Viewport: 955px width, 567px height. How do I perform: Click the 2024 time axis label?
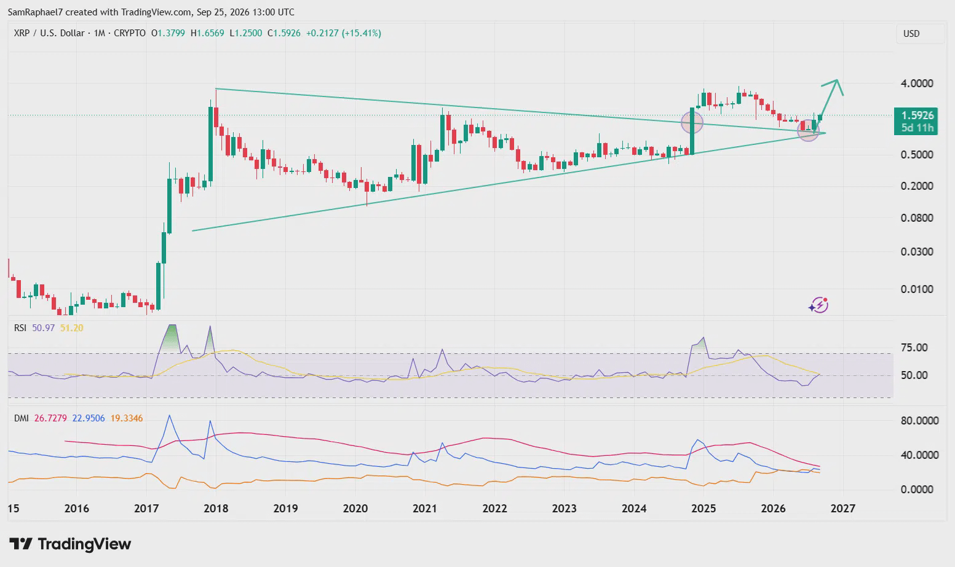(634, 509)
